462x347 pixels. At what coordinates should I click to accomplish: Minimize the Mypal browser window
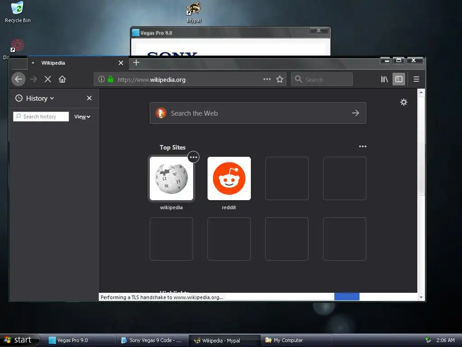(x=386, y=60)
